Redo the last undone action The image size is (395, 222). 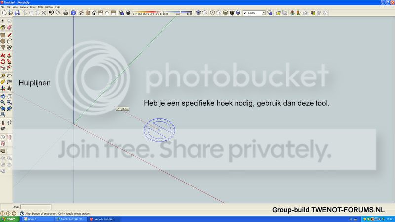[x=58, y=13]
